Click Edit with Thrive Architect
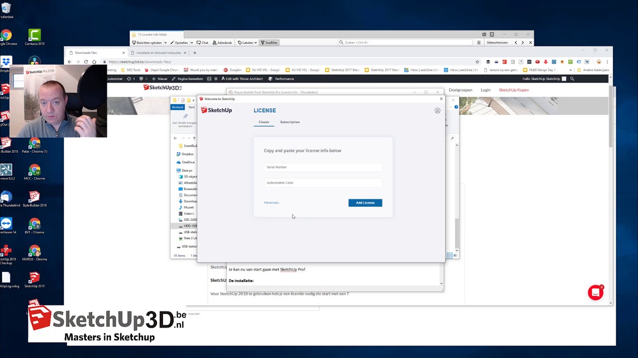638x358 pixels. 242,79
